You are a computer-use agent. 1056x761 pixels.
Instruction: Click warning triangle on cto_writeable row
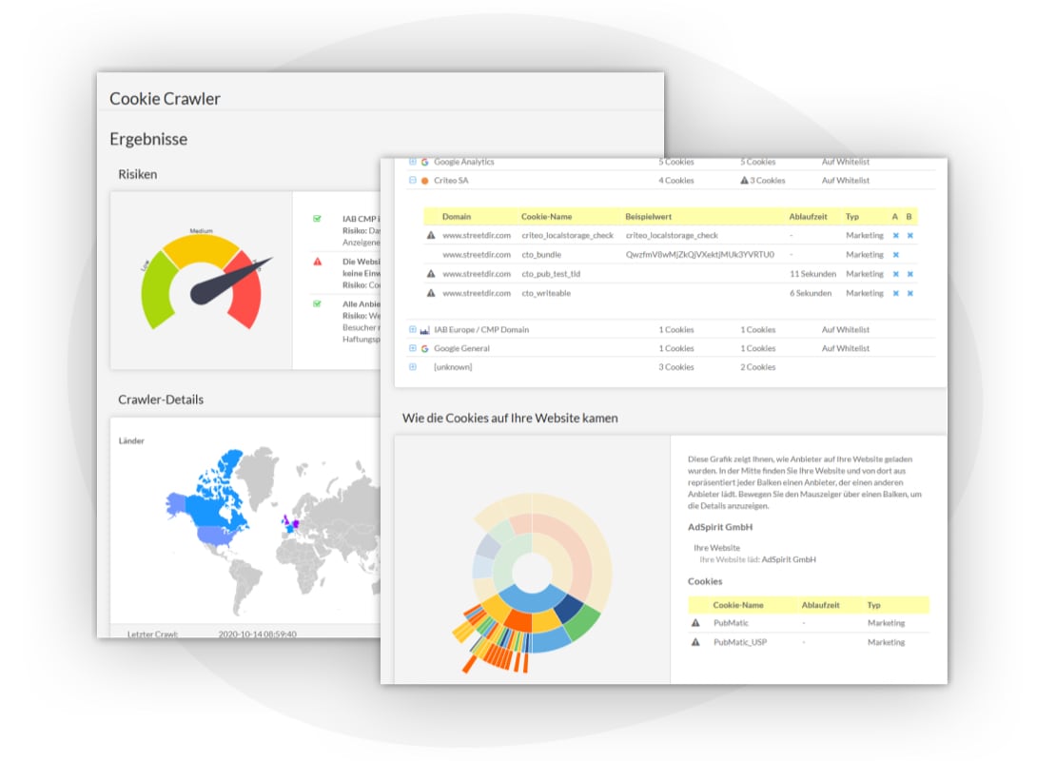point(431,293)
